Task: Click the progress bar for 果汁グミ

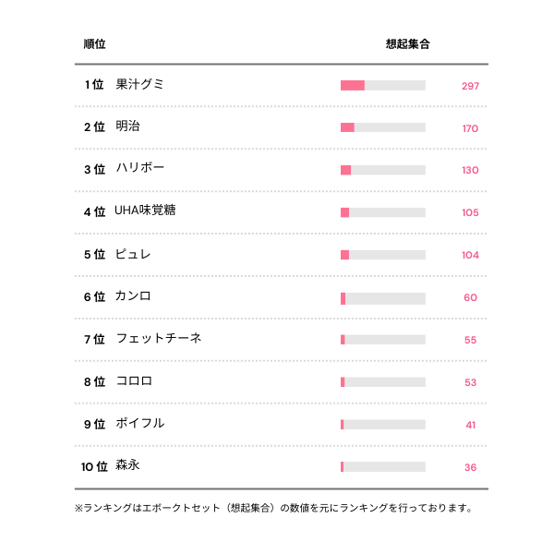Action: pos(382,85)
